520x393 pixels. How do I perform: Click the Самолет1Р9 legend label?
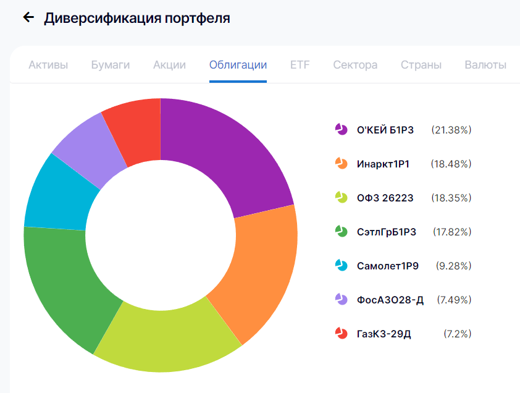pyautogui.click(x=388, y=266)
